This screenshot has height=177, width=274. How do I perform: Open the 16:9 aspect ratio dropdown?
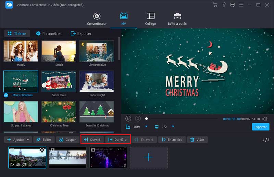coord(146,127)
